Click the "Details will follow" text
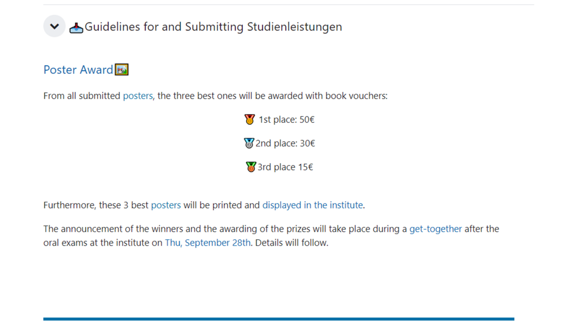578x325 pixels. coord(291,243)
